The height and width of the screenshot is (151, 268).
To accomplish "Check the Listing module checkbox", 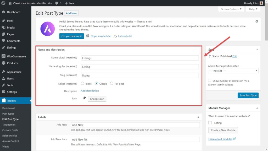I will click(210, 123).
